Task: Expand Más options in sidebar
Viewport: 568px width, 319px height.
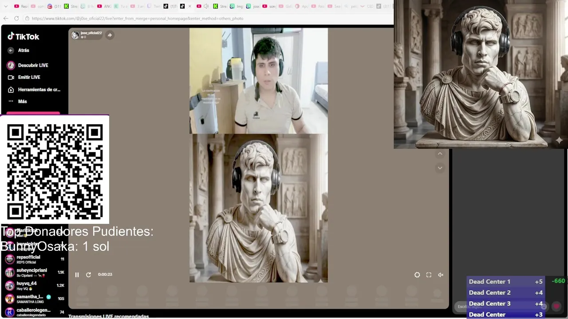Action: 18,101
